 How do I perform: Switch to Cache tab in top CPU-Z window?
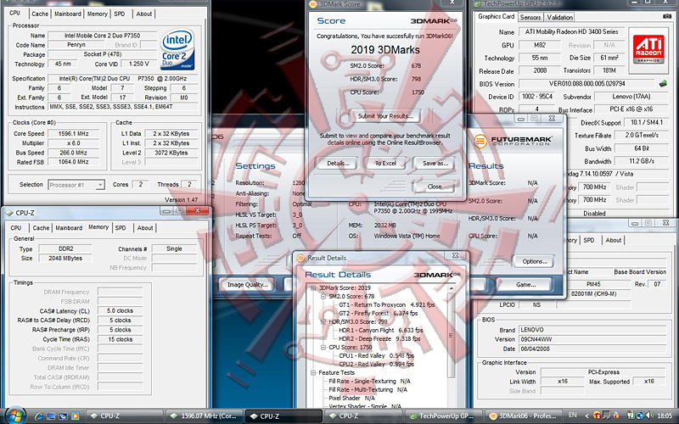40,14
